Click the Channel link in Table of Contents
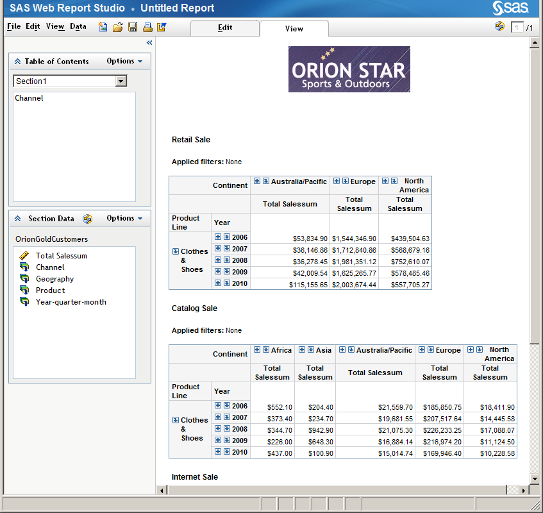 coord(29,99)
